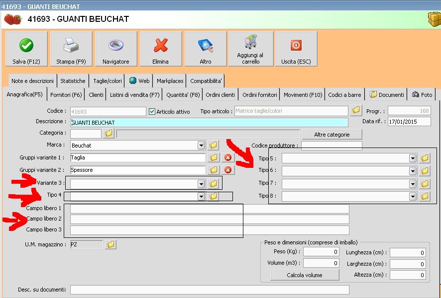Expand the Tipo 7 dropdown arrow
Viewport: 441px width, 298px height.
(x=413, y=184)
